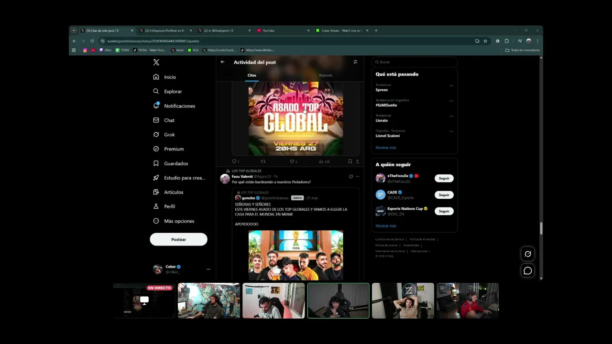Screen dimensions: 612x344
Task: View analytics showing 228 views
Action: 324,161
